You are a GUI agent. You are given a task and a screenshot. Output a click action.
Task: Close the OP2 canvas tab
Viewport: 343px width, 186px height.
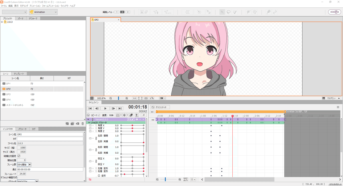[119, 20]
